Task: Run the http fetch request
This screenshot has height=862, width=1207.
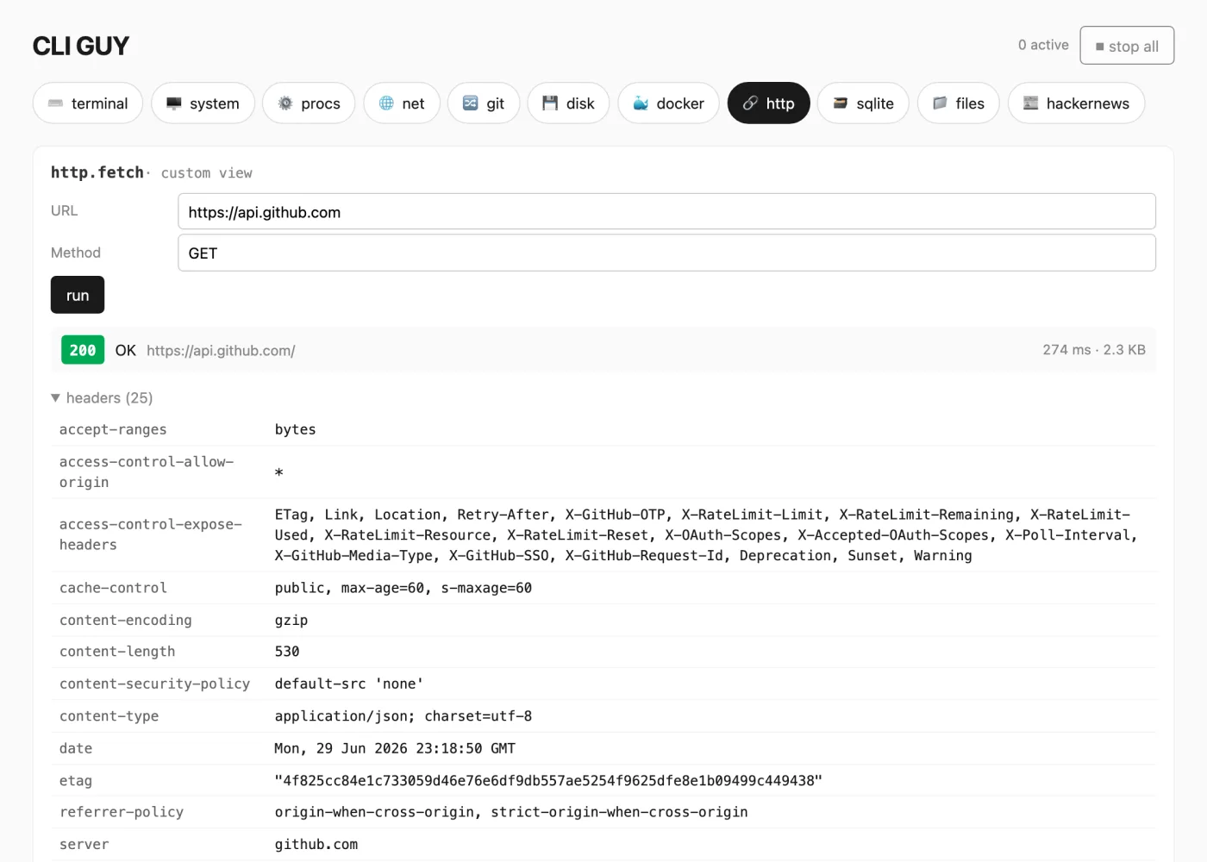Action: [x=78, y=295]
